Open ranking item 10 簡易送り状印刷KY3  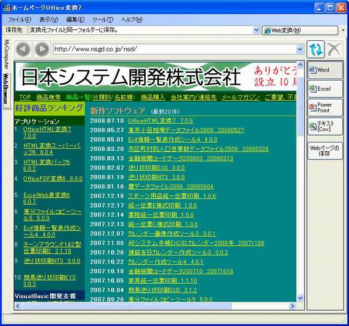coord(49,281)
